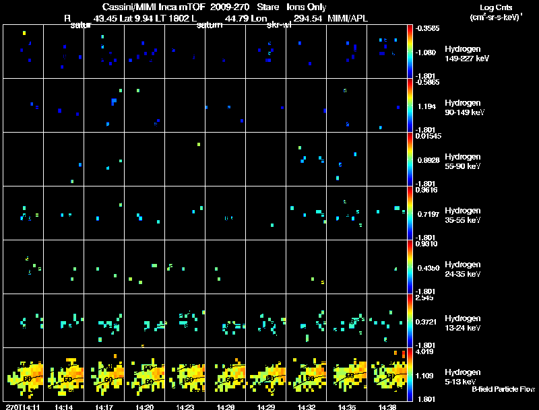Click the 'Hydrogen 13-24 keV' row label

click(x=463, y=323)
